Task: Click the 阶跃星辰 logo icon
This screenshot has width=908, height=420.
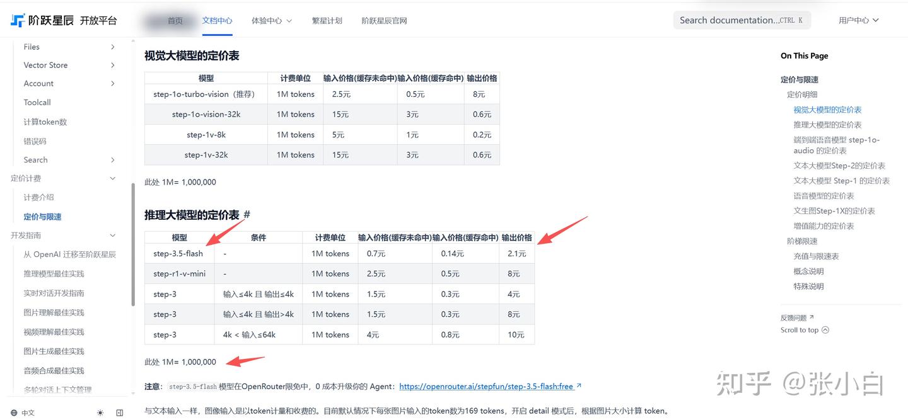Action: pos(18,20)
